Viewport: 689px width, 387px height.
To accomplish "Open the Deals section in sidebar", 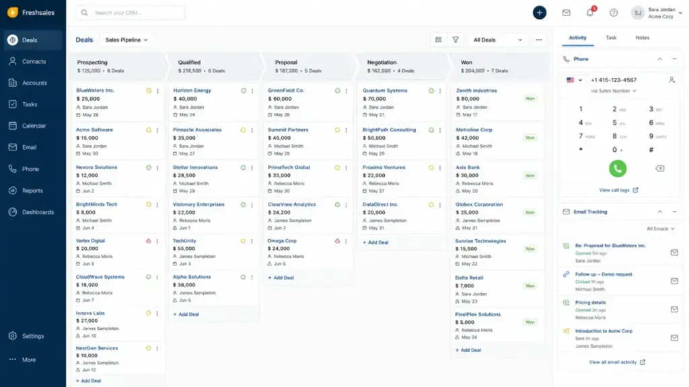I will point(33,40).
